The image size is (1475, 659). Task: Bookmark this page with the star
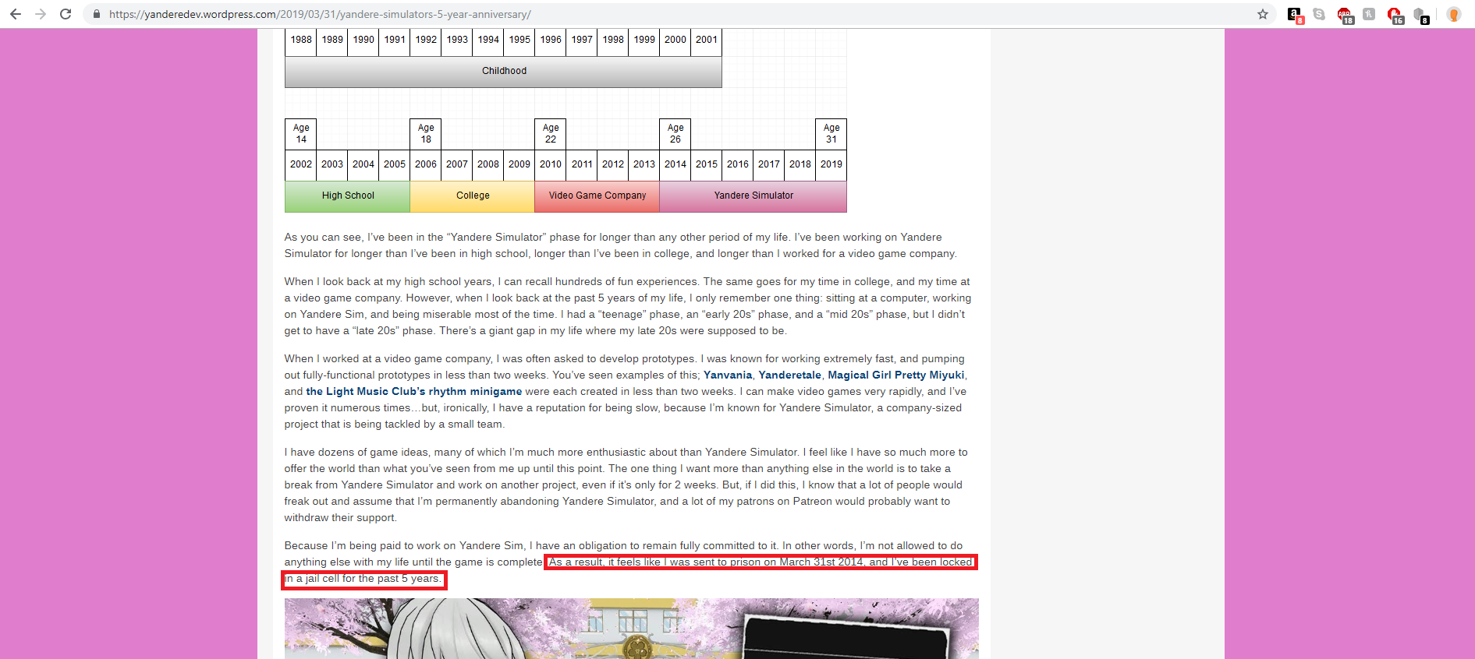click(1263, 14)
